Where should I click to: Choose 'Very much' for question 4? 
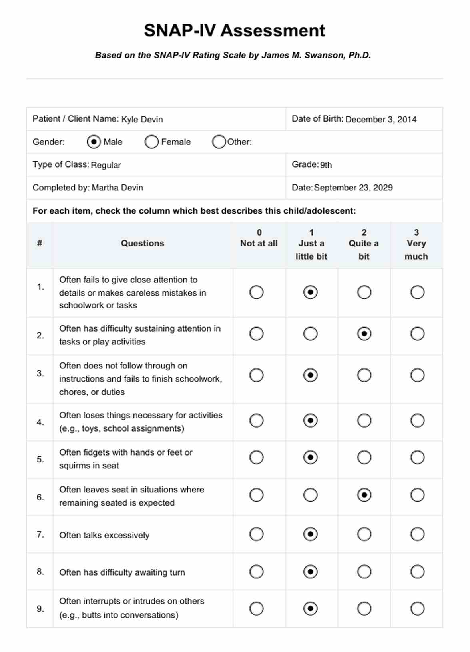(x=417, y=420)
